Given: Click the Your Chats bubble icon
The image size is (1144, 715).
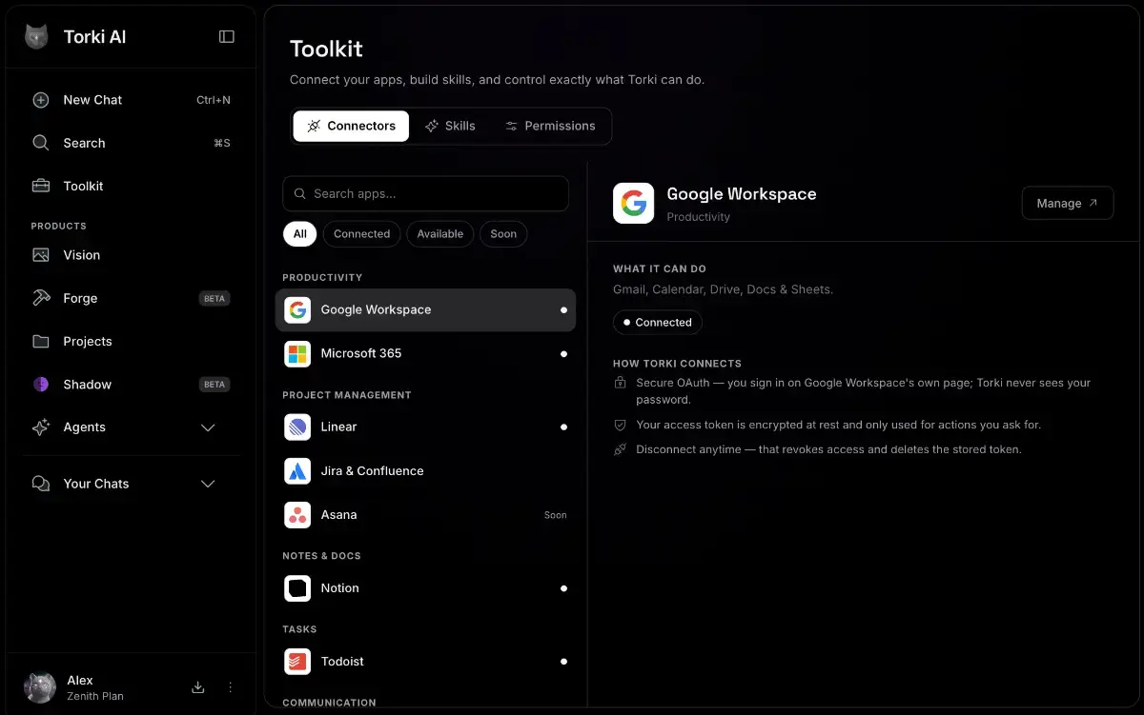Looking at the screenshot, I should click(41, 484).
